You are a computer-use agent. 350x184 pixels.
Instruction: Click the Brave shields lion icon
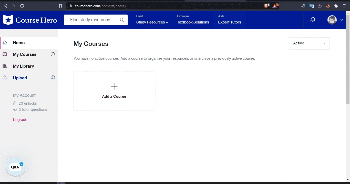pyautogui.click(x=266, y=6)
